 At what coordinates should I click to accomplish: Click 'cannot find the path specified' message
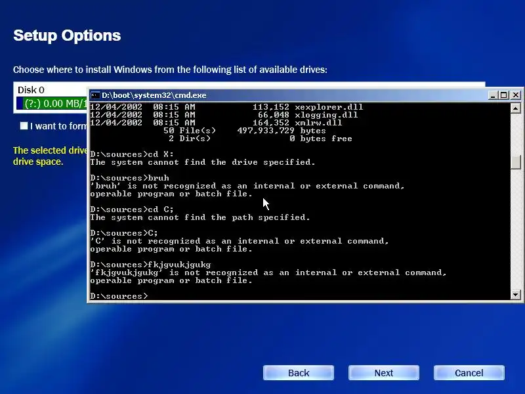[x=200, y=217]
